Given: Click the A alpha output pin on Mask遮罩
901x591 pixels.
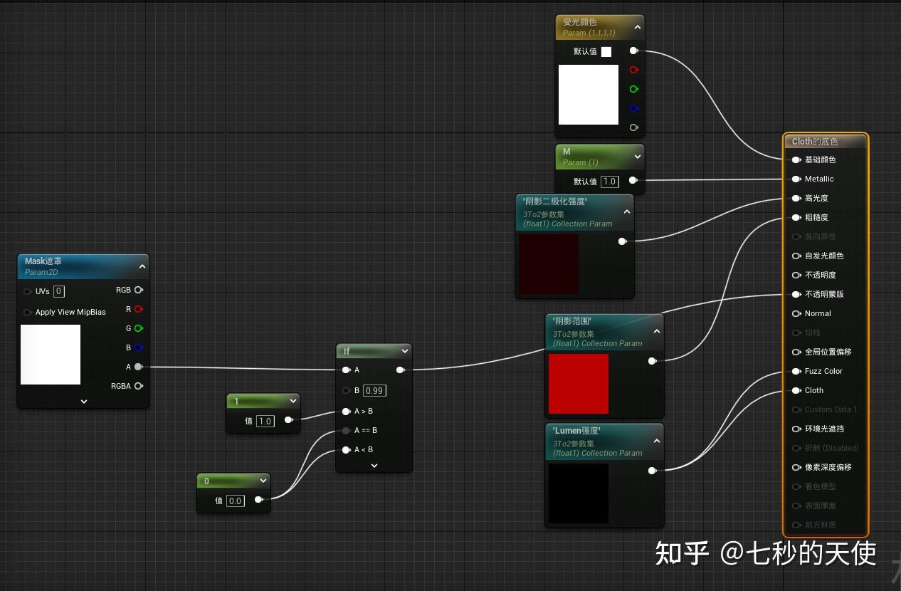Looking at the screenshot, I should click(139, 367).
